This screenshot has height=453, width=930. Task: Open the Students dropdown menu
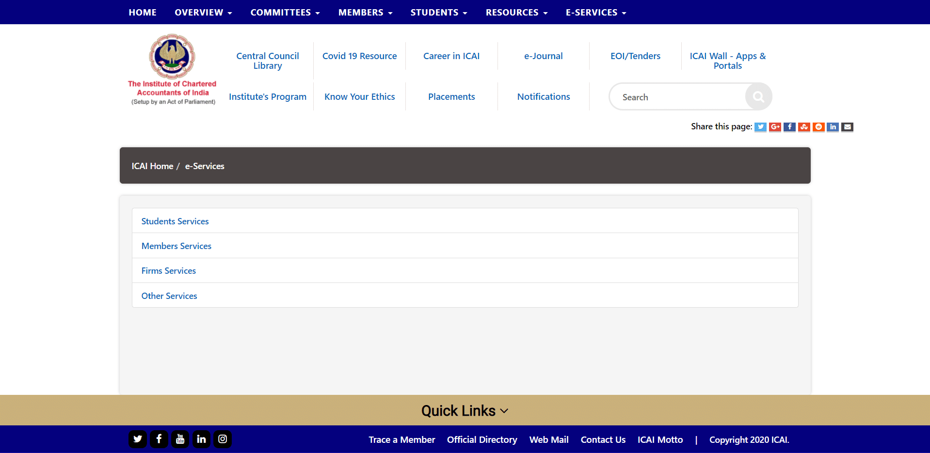click(439, 12)
